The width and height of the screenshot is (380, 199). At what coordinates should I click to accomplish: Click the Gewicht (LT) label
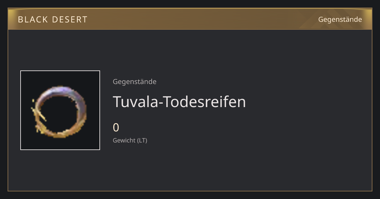(130, 141)
